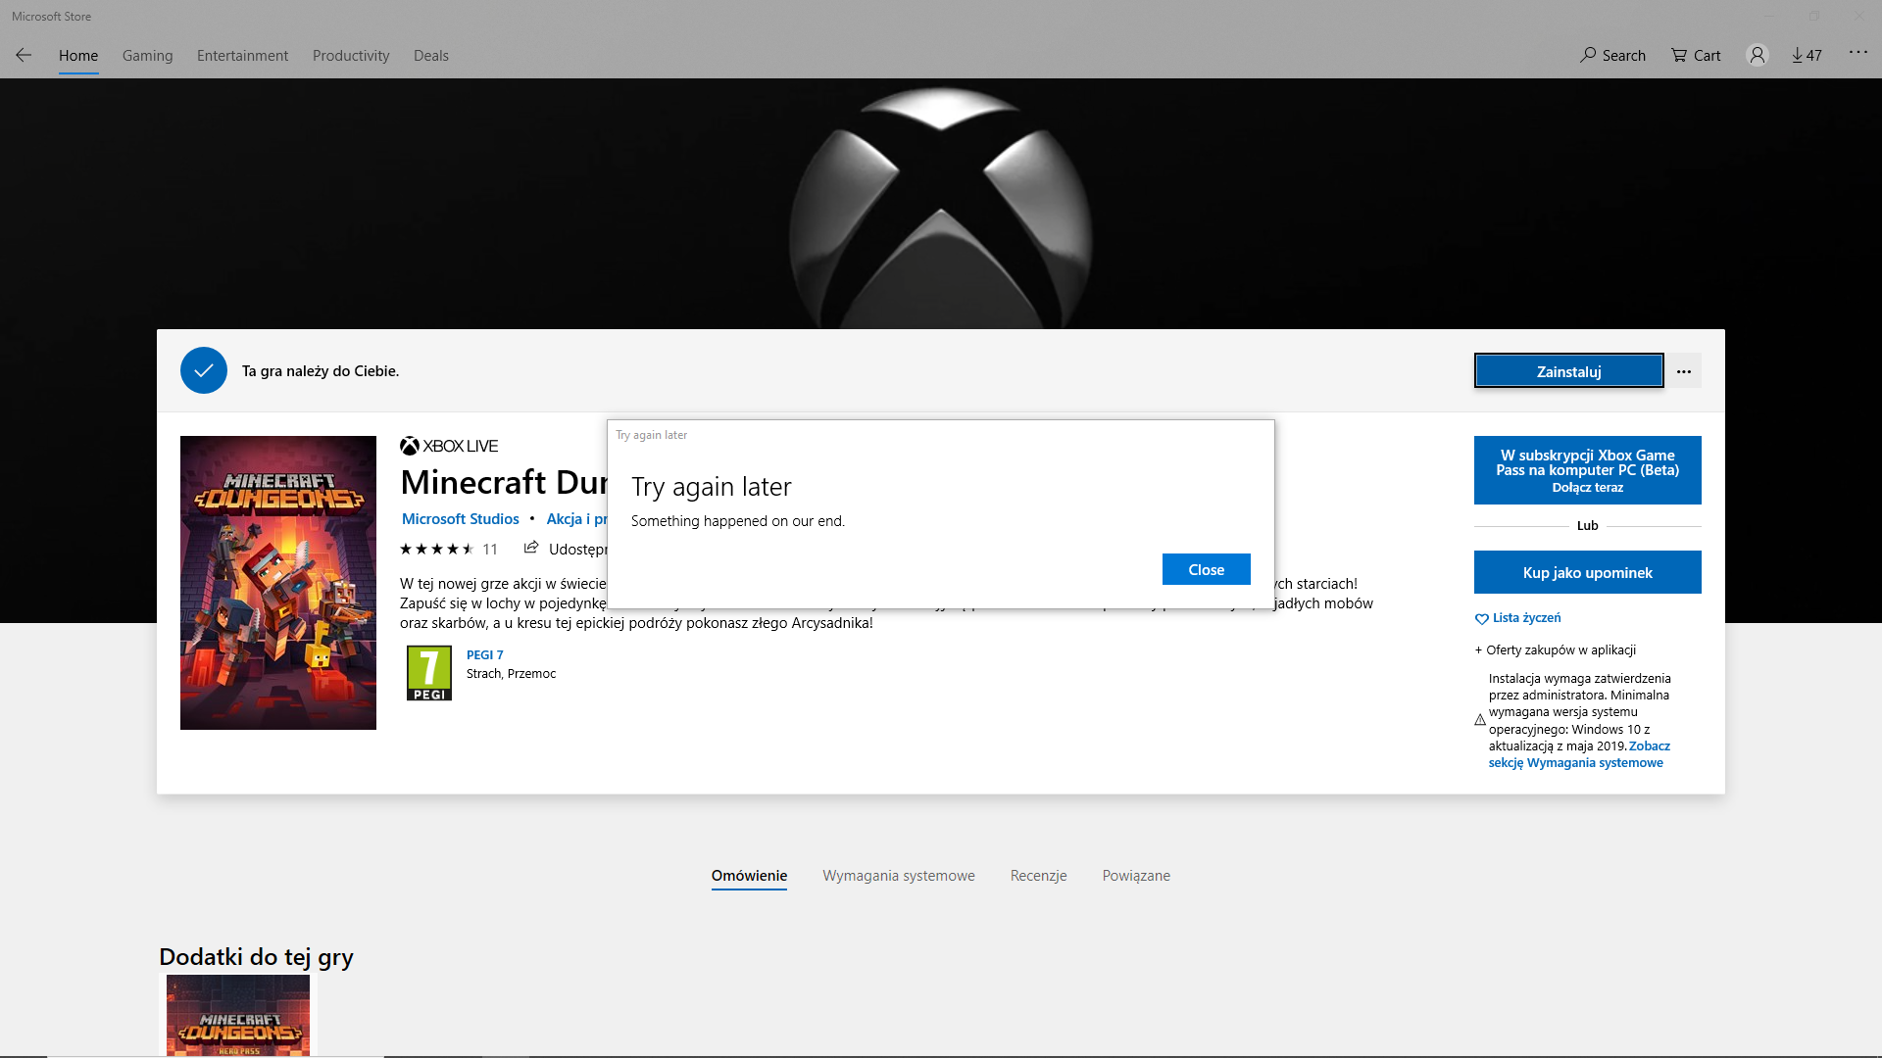
Task: Click Dołącz teraz Xbox Game Pass link
Action: tap(1589, 487)
